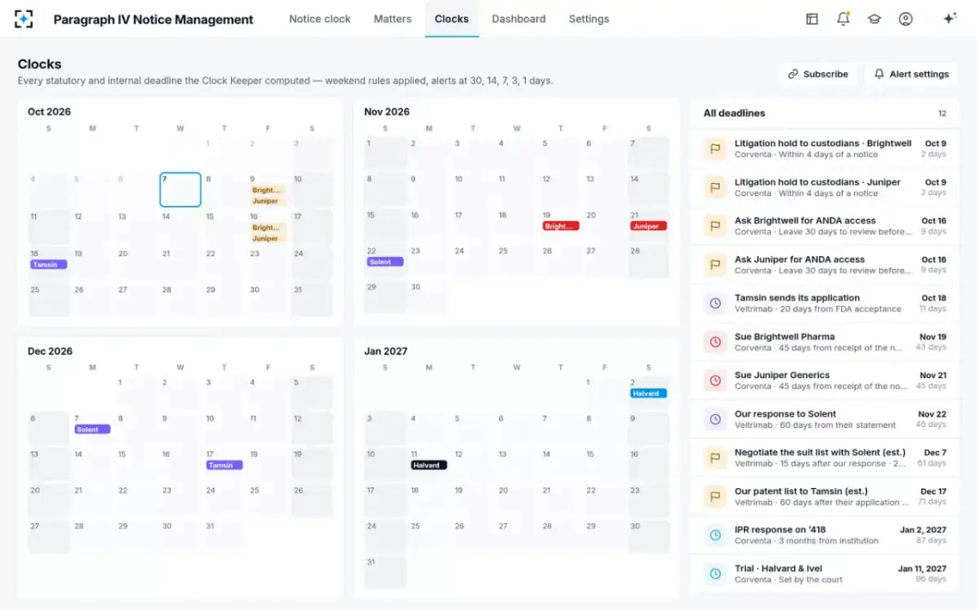Image resolution: width=977 pixels, height=610 pixels.
Task: Click Paragraph IV Notice Management title
Action: coord(153,20)
